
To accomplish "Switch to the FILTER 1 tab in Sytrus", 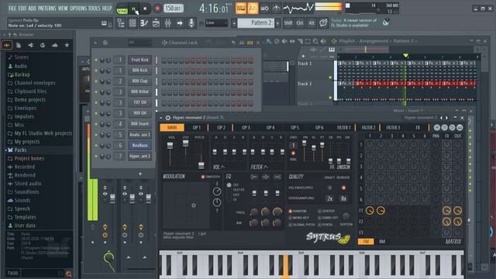I will [x=343, y=127].
